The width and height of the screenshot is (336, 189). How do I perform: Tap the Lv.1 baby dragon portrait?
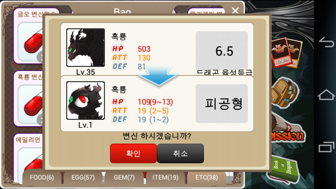[86, 101]
